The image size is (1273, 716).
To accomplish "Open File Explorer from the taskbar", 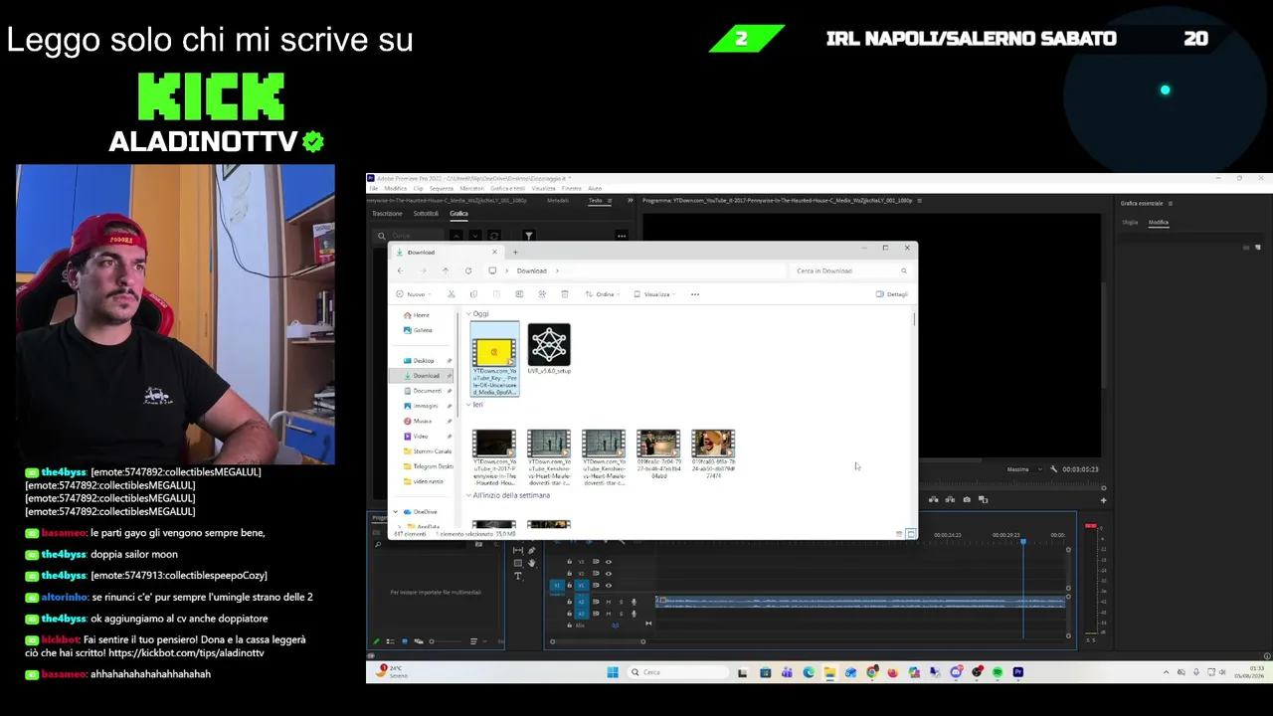I will click(829, 672).
